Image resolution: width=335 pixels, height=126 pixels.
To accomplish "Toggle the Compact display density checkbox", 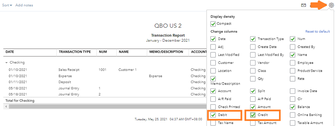I will (213, 24).
